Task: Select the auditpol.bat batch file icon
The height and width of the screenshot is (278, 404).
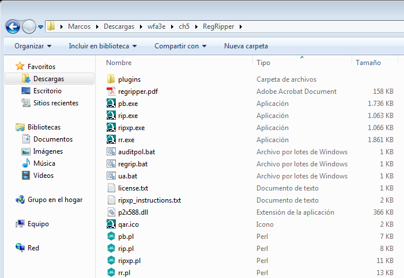Action: pyautogui.click(x=112, y=152)
